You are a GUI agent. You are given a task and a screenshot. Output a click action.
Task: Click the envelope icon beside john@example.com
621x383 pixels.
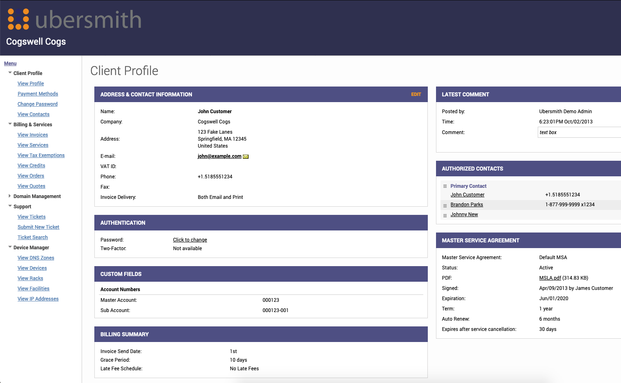[x=246, y=157]
